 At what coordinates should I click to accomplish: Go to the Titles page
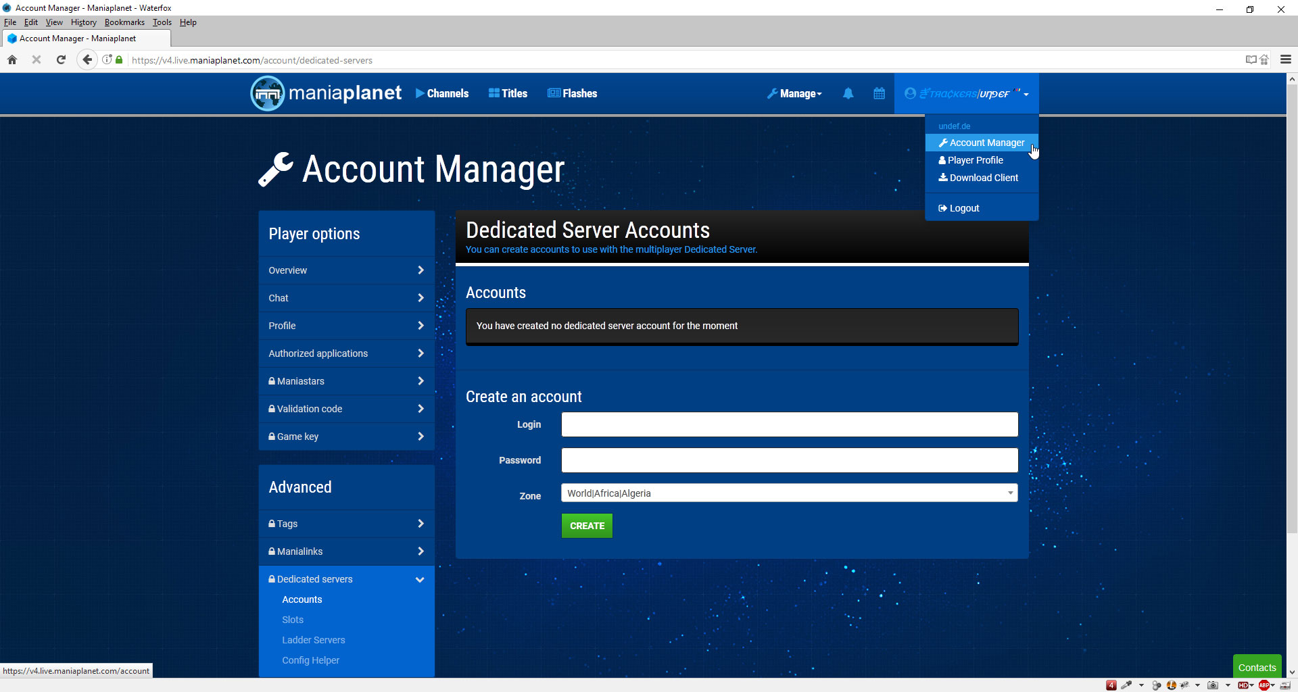[x=508, y=93]
